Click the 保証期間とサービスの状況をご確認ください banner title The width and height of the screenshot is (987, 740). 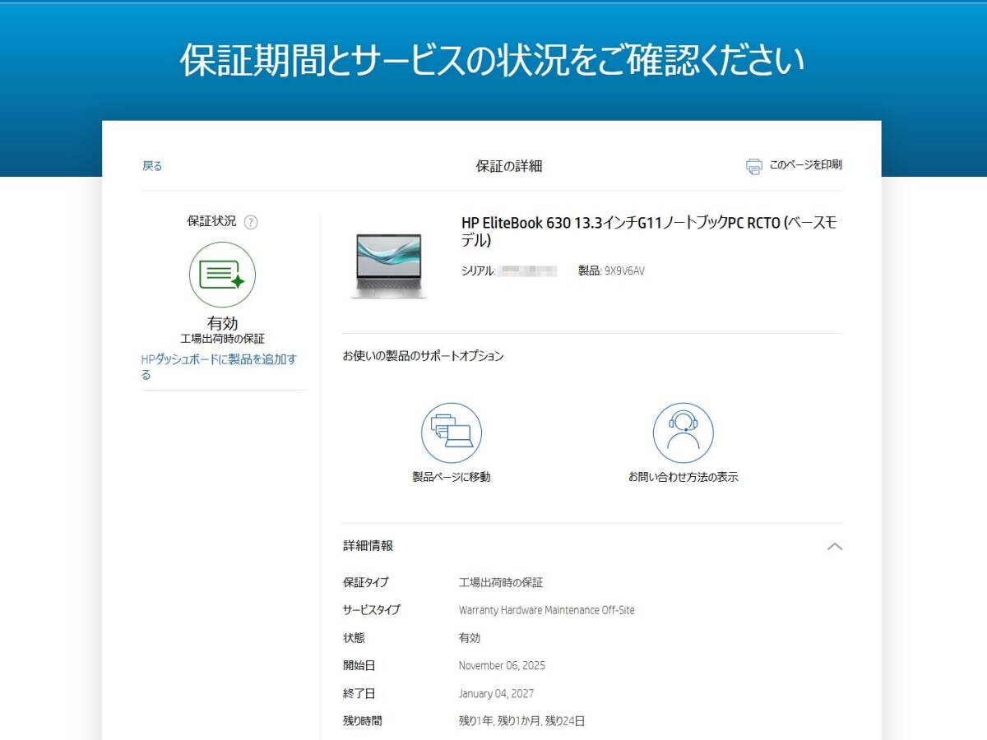pos(492,60)
